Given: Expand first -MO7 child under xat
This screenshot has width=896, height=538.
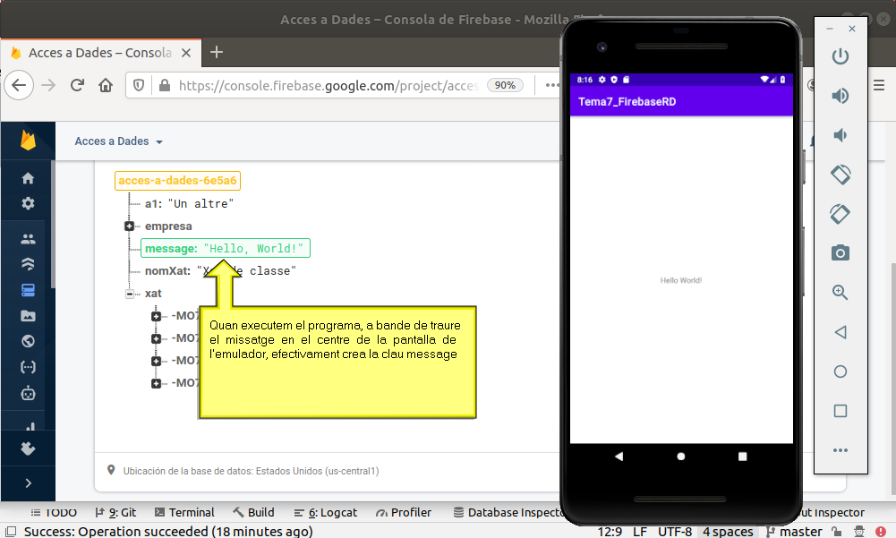Looking at the screenshot, I should point(156,316).
